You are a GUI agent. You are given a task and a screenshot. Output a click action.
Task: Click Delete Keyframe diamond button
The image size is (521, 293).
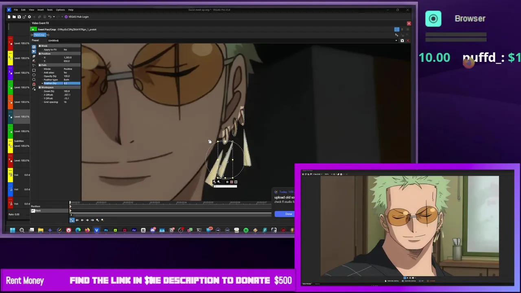pos(103,220)
